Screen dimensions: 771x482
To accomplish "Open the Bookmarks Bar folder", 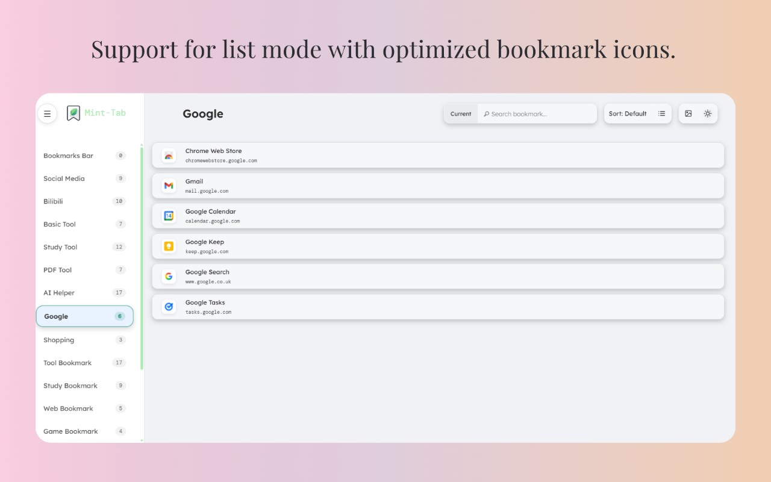I will [x=84, y=155].
